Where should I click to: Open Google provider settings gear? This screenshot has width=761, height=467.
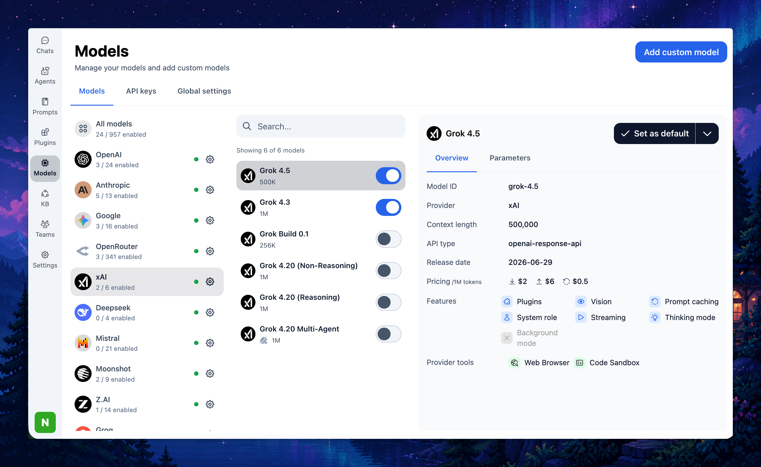click(x=210, y=221)
